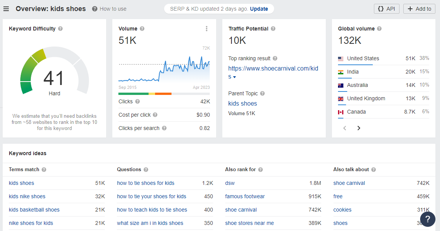This screenshot has height=231, width=440.
Task: Click help icon next to Clicks per search
Action: [164, 128]
